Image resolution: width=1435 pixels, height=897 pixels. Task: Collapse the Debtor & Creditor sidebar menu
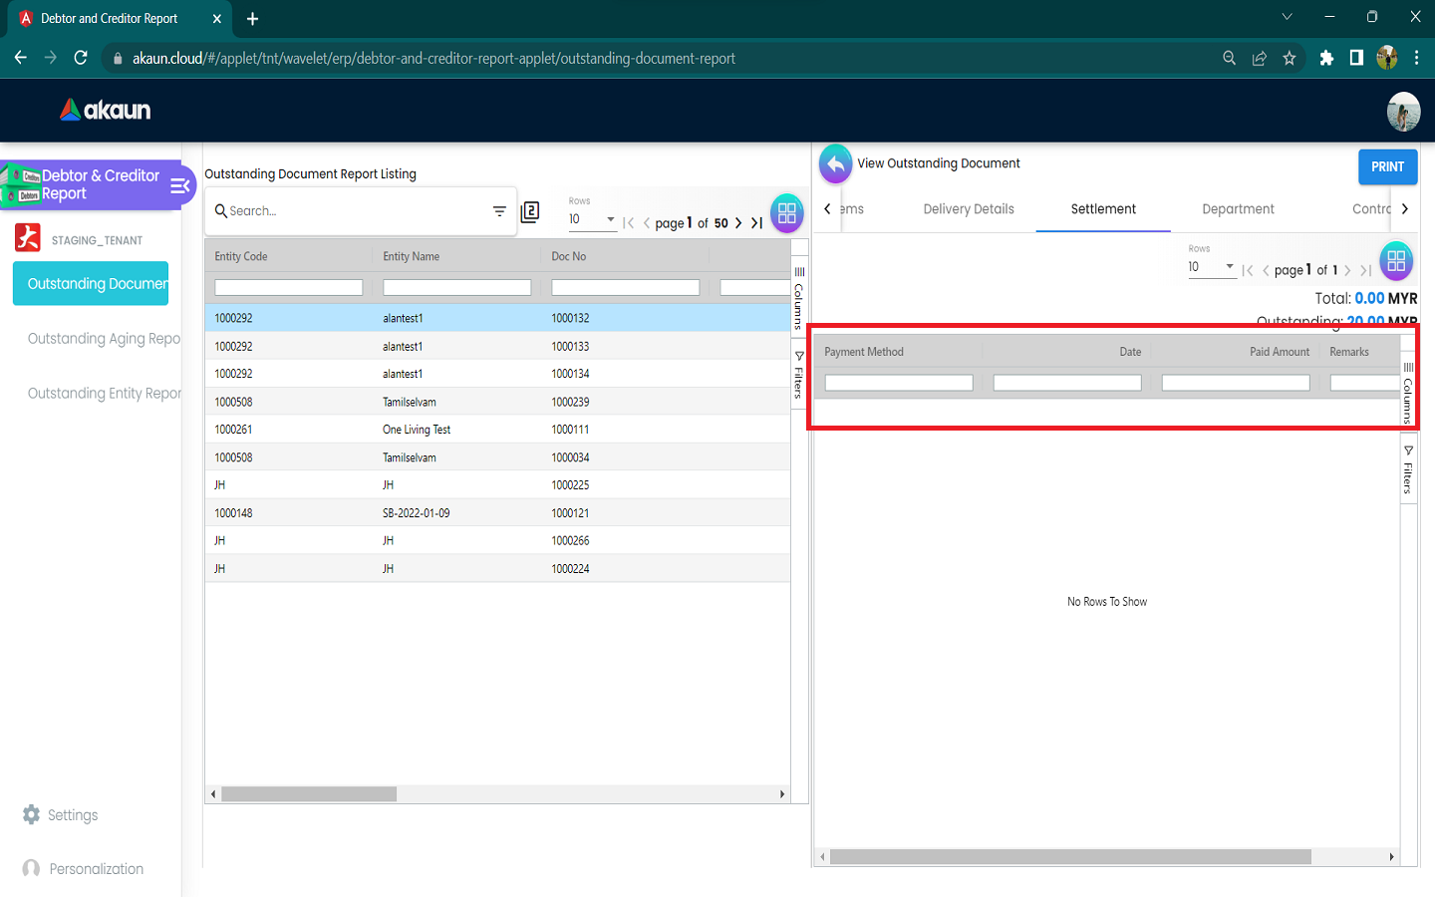point(180,185)
